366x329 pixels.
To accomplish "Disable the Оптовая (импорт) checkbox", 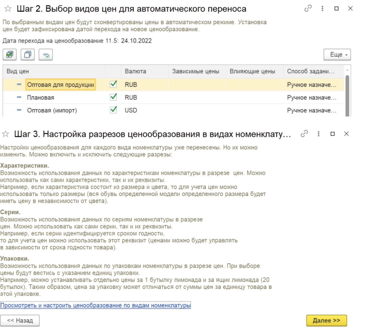I will (x=113, y=110).
